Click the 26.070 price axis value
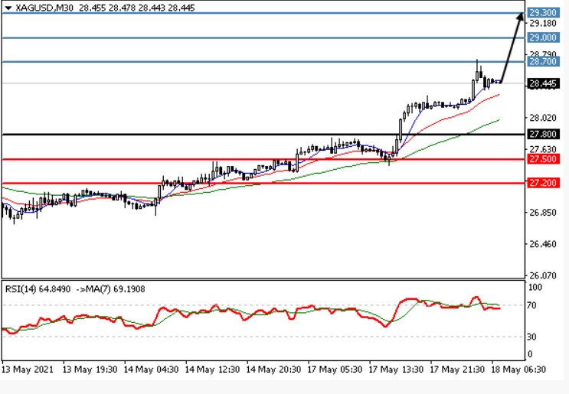The width and height of the screenshot is (569, 394). 543,275
